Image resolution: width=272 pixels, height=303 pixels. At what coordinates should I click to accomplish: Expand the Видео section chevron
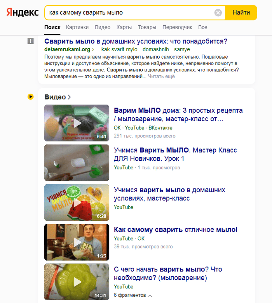pos(69,97)
